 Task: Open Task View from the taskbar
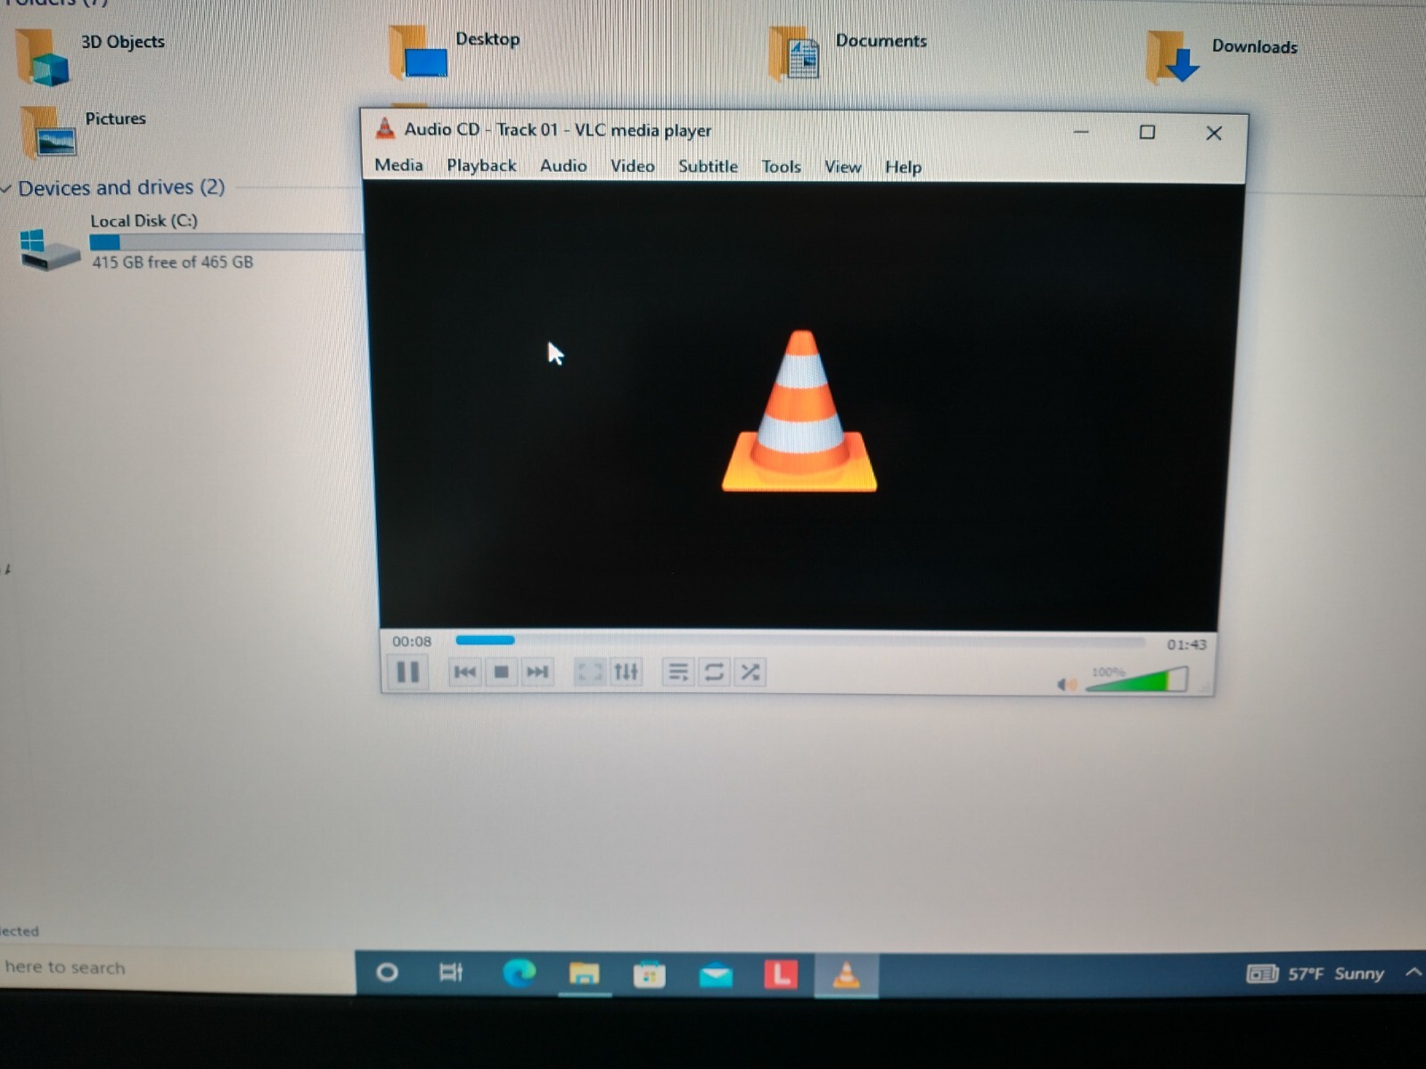point(451,972)
